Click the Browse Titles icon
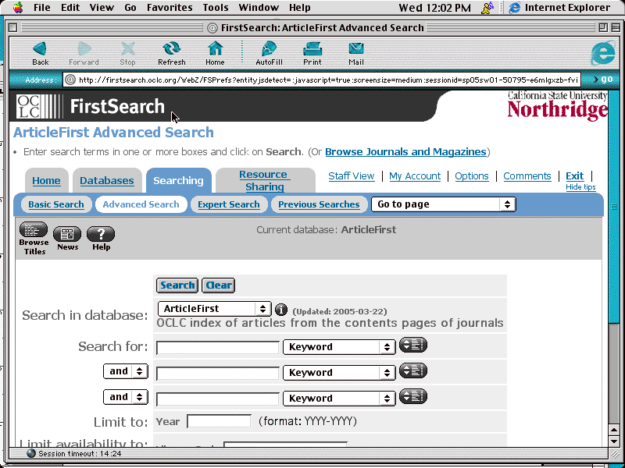This screenshot has height=468, width=625. [x=34, y=239]
